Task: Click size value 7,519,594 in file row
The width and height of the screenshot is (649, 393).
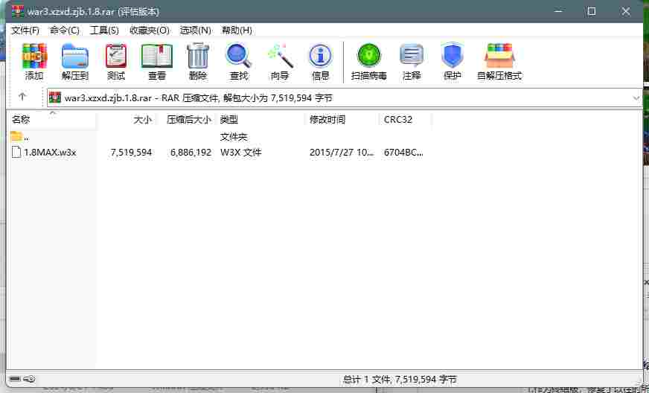Action: click(131, 153)
